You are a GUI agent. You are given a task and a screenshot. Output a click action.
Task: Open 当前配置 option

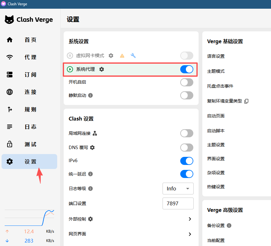(216, 240)
